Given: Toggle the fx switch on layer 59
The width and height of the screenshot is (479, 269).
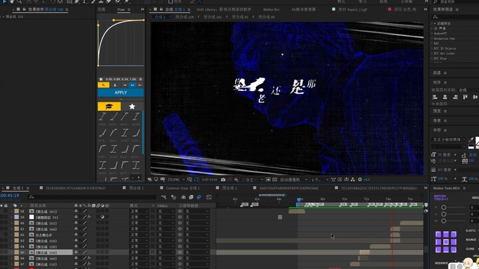Looking at the screenshot, I should pos(89,217).
